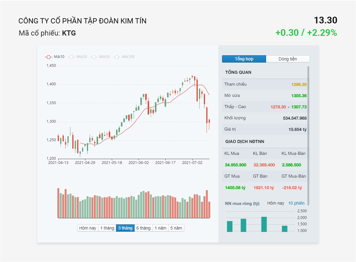Click the GT Mua value 1405.08 tỷ
Screen dimensions: 356x262
click(235, 188)
